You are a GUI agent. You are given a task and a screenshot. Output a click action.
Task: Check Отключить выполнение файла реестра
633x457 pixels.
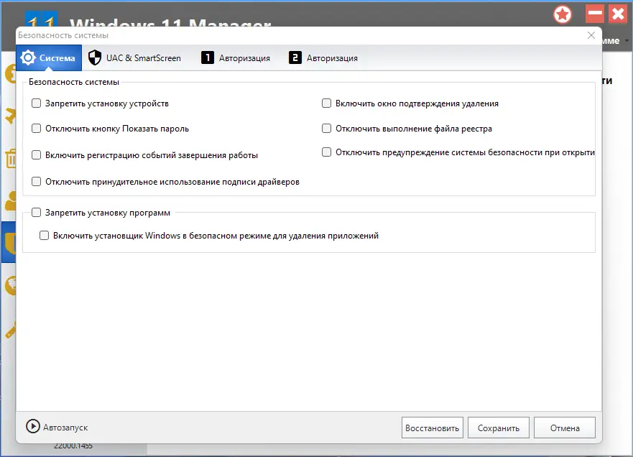pos(327,129)
